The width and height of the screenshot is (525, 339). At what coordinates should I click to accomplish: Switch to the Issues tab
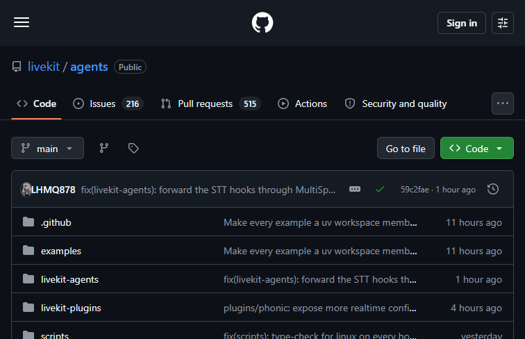(x=108, y=104)
